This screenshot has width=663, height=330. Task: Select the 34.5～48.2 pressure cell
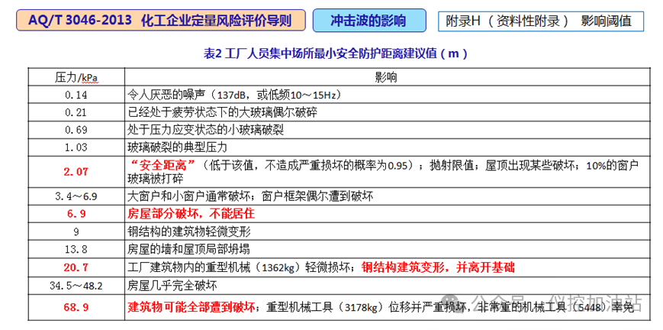(76, 286)
